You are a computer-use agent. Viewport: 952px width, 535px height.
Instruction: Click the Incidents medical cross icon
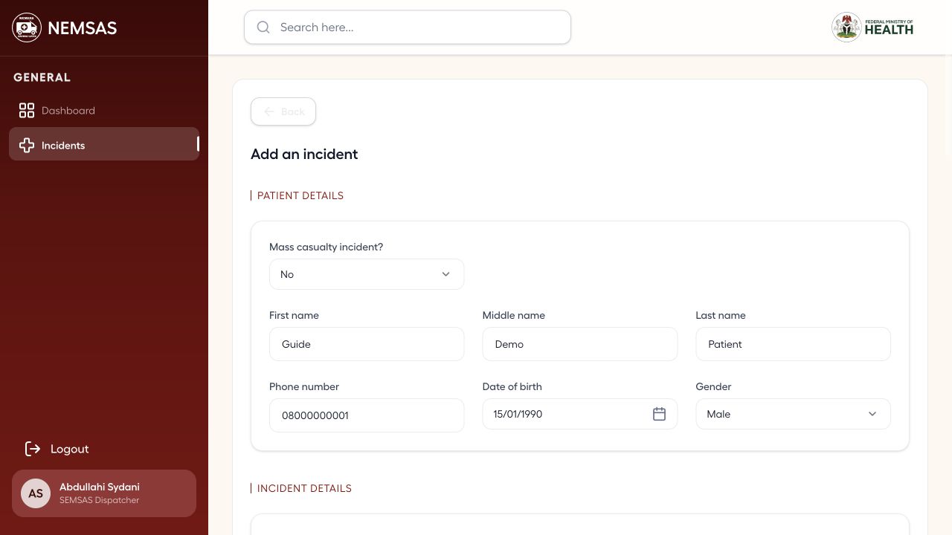(x=27, y=146)
